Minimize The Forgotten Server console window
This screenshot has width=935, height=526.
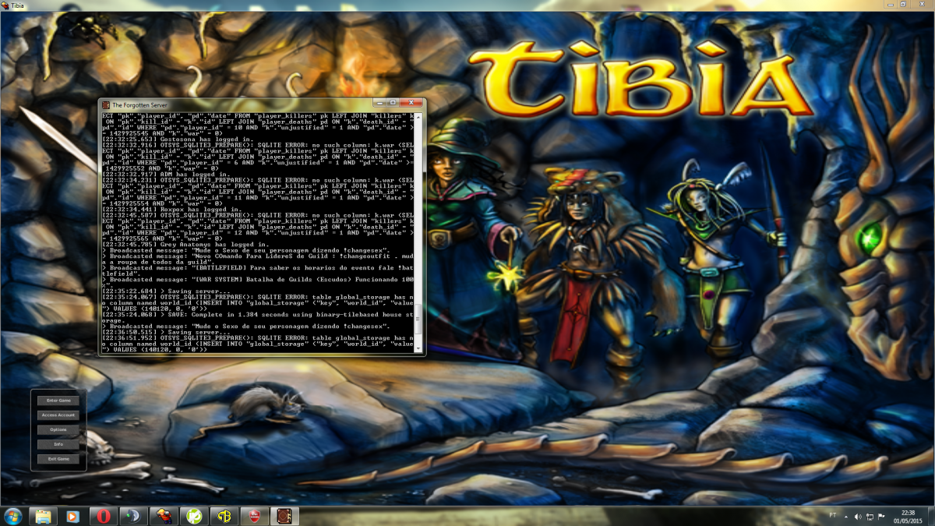(379, 103)
